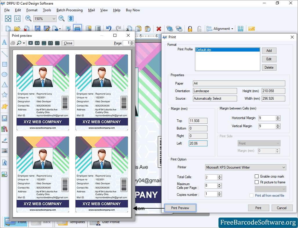Open the File menu
This screenshot has height=228, width=298.
coord(7,10)
